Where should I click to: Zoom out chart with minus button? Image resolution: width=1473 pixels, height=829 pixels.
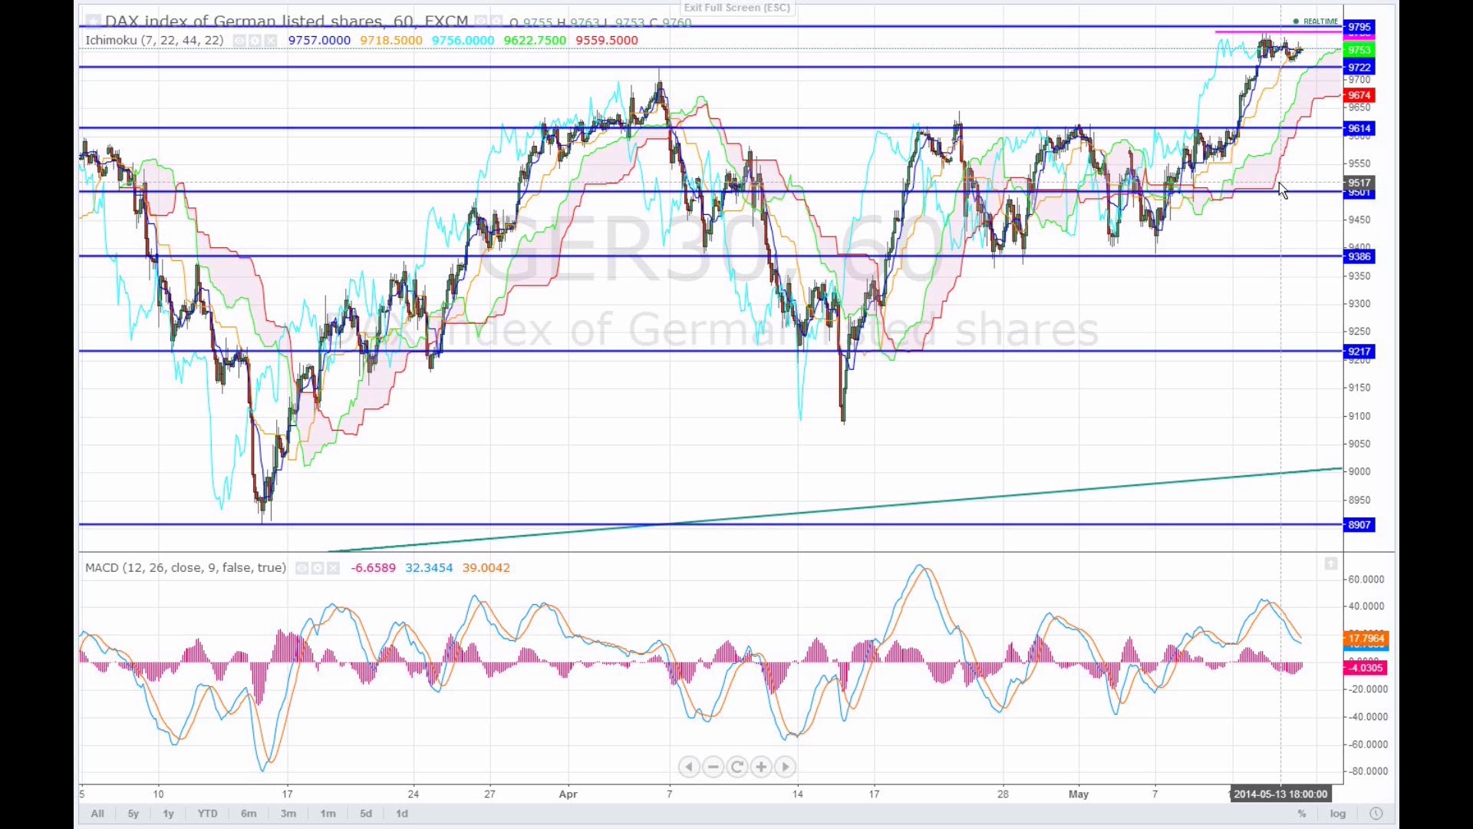713,767
